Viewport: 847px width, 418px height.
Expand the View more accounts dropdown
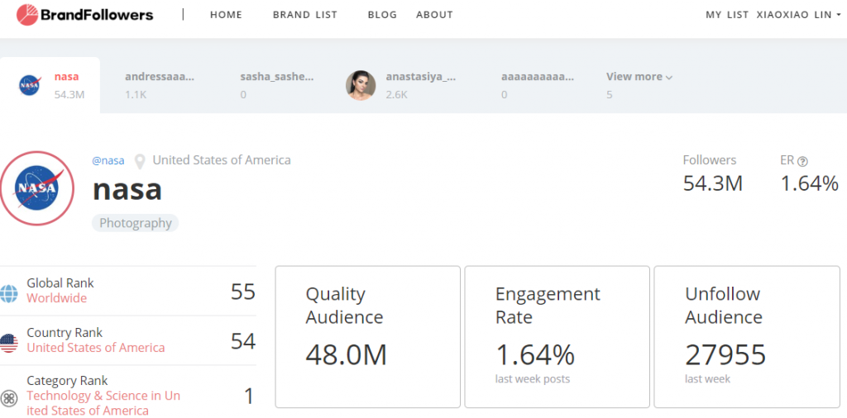(x=639, y=77)
